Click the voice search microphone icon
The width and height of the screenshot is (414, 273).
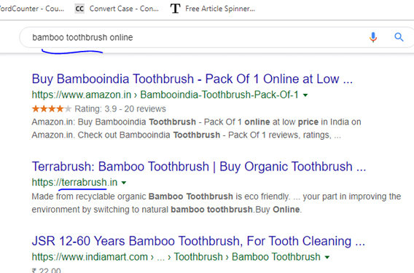(x=373, y=37)
